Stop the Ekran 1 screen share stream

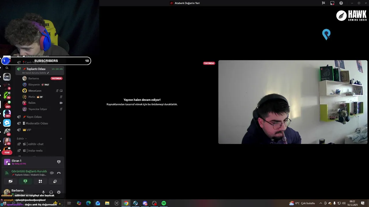click(59, 162)
